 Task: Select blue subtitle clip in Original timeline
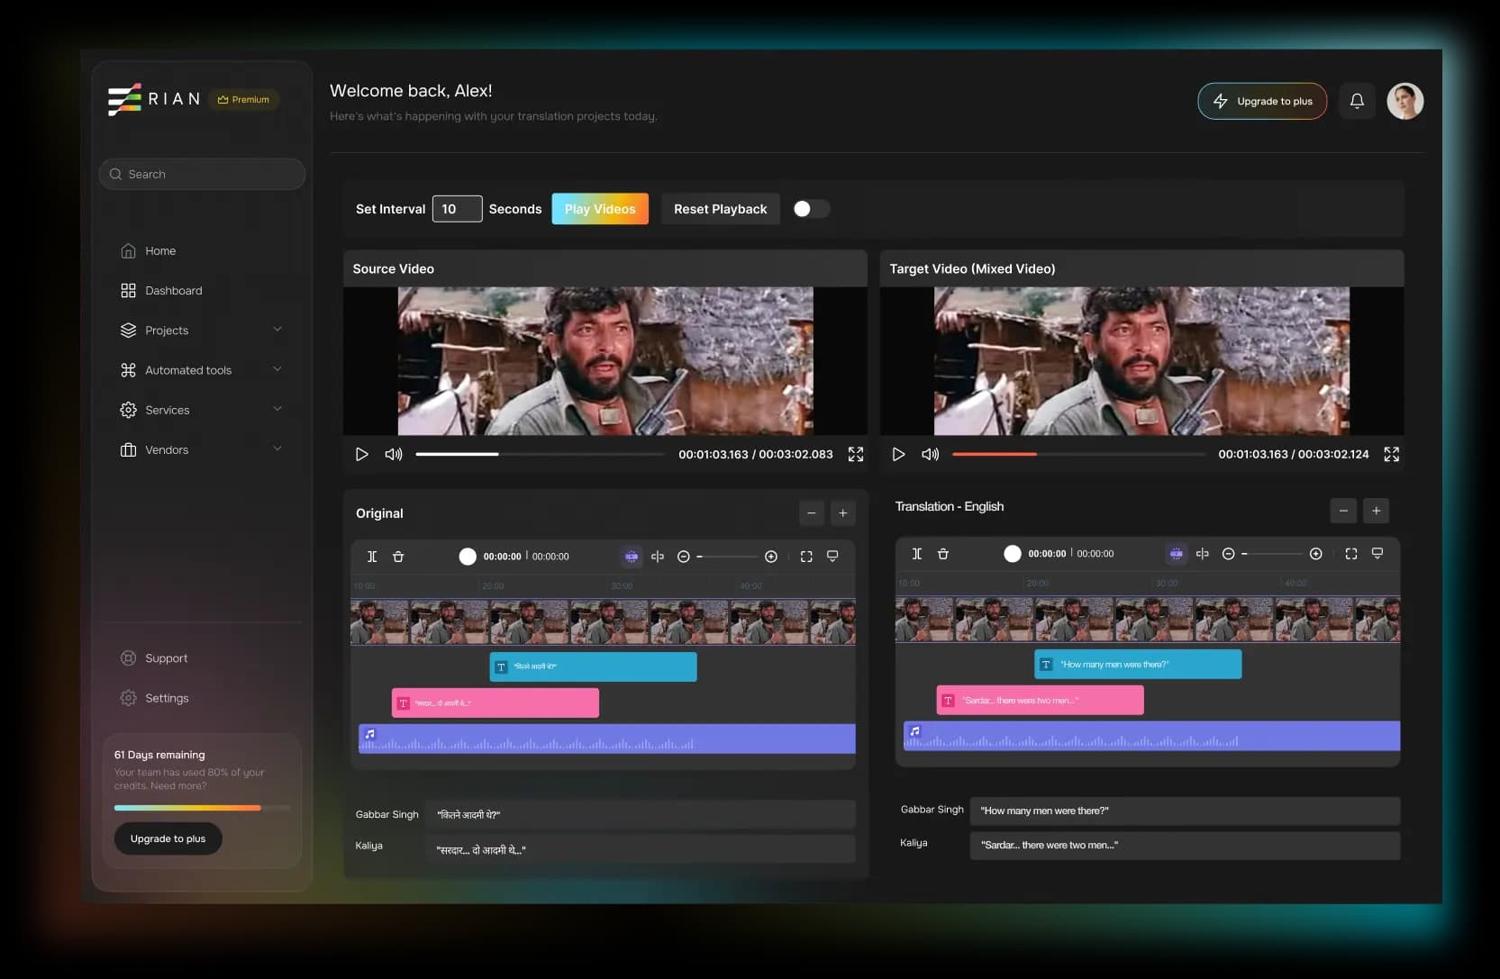pyautogui.click(x=593, y=666)
